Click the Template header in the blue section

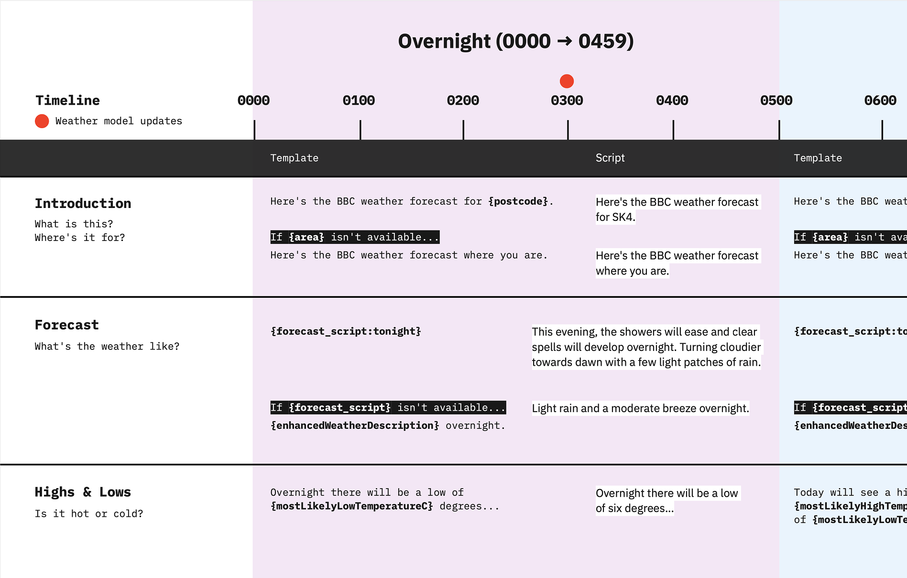click(818, 158)
